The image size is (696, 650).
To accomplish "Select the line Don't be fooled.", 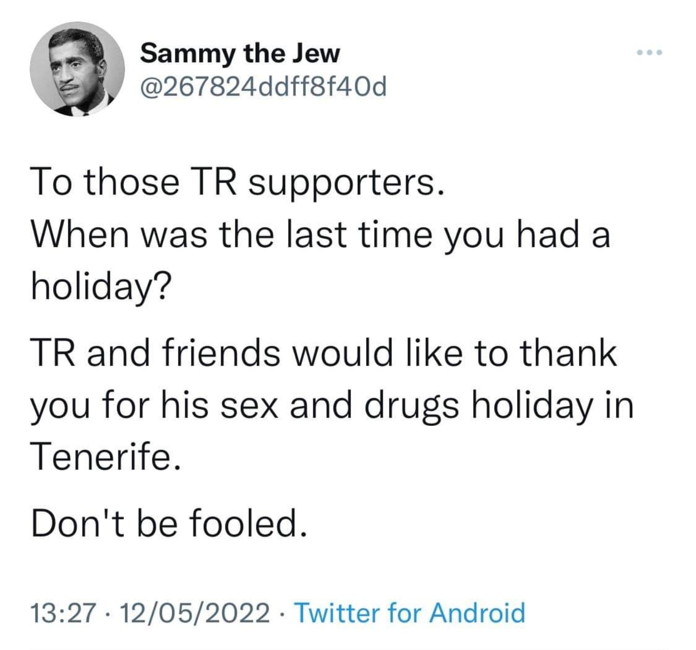I will click(168, 523).
